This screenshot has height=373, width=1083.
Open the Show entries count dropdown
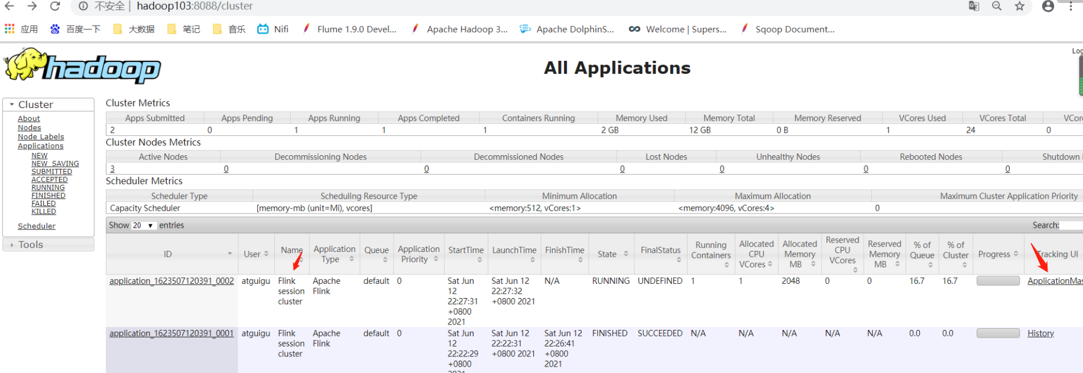[x=143, y=225]
